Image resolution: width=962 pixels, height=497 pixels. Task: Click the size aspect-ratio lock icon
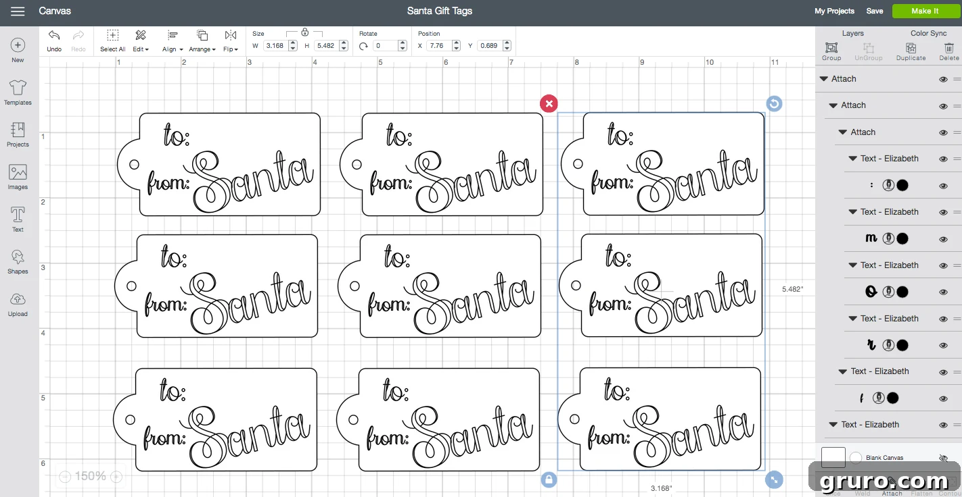pyautogui.click(x=304, y=32)
